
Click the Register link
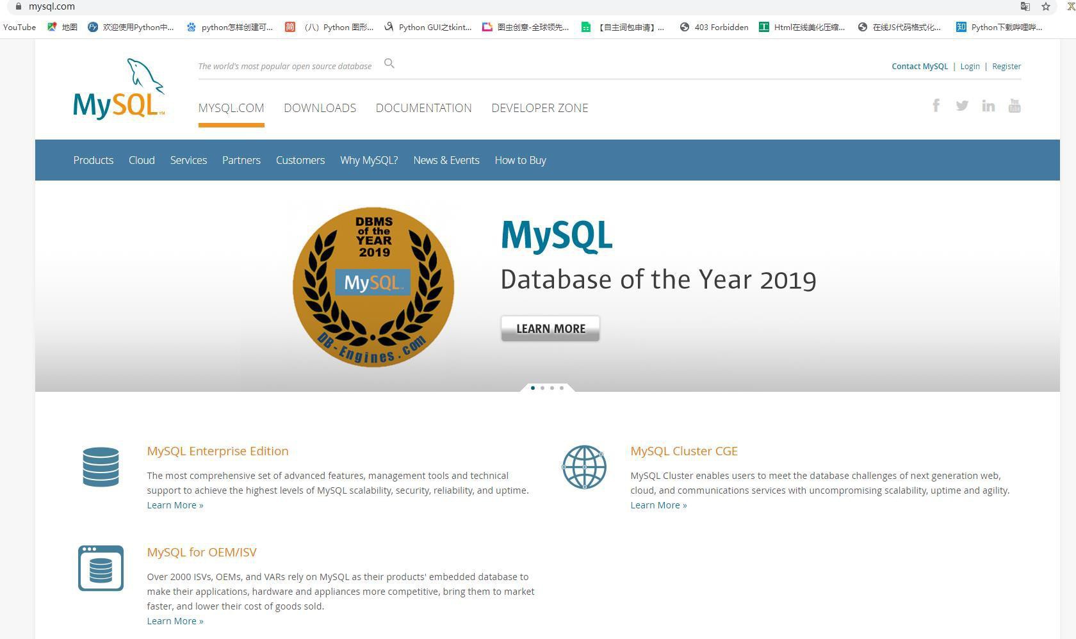[x=1006, y=66]
